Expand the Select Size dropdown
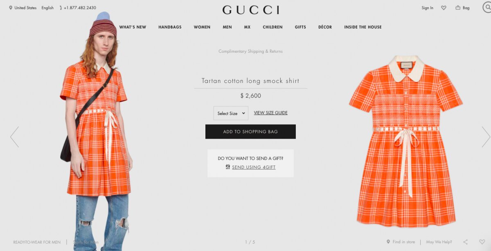491x251 pixels. click(x=231, y=113)
